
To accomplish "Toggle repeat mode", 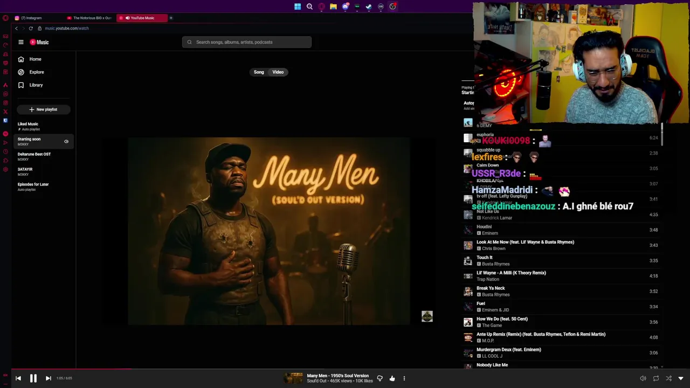I will pyautogui.click(x=656, y=378).
